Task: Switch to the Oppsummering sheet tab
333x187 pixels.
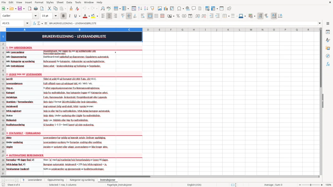Action: coord(56,180)
